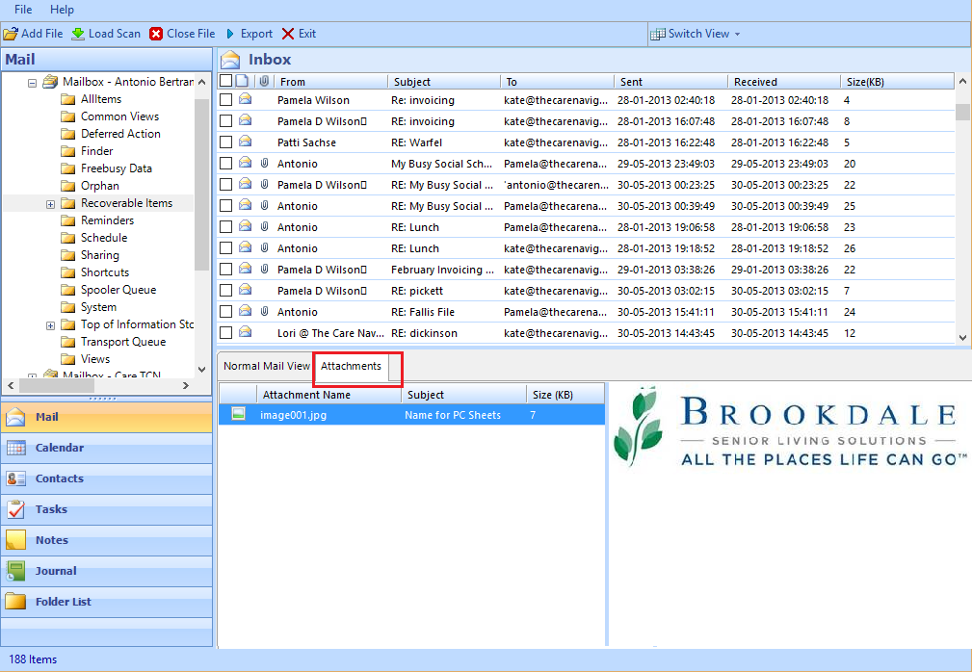Click email list scroll-down arrow
The height and width of the screenshot is (672, 972).
[x=962, y=338]
